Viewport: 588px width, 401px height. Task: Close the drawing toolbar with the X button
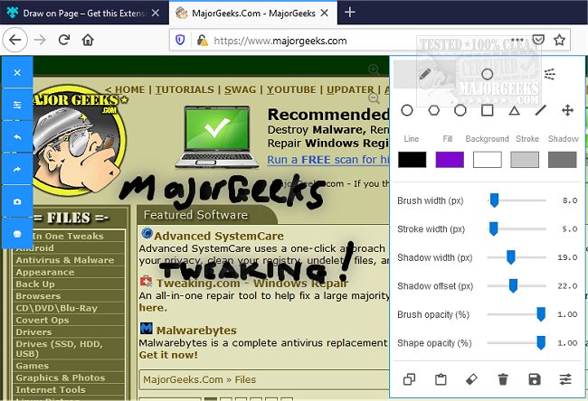tap(17, 72)
